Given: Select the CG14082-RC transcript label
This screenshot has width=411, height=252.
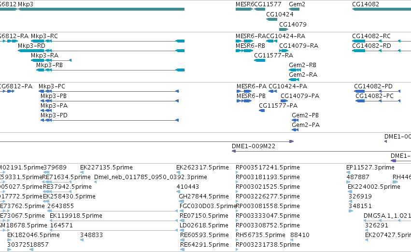Looking at the screenshot, I should 371,36.
